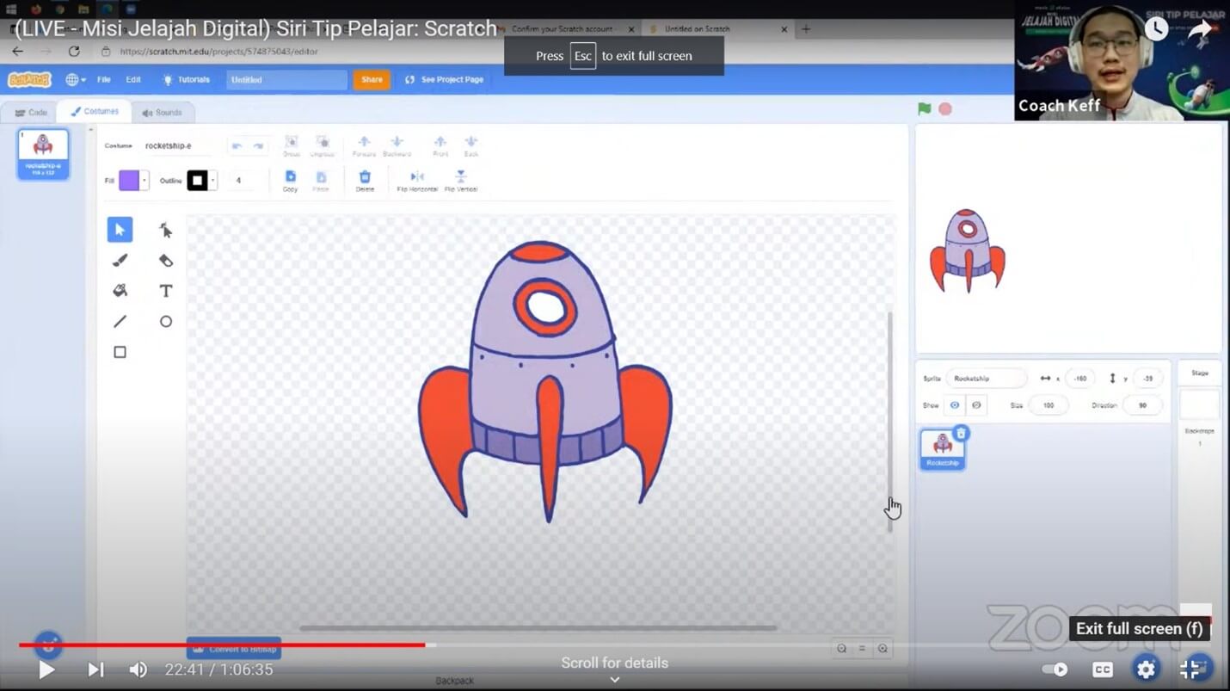Mute the video volume
This screenshot has width=1230, height=691.
[x=138, y=669]
